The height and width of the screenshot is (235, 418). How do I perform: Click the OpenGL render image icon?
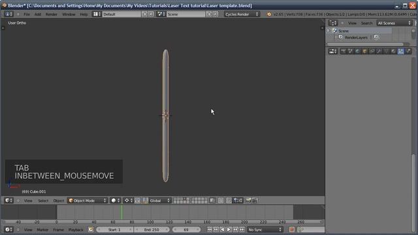pos(248,200)
